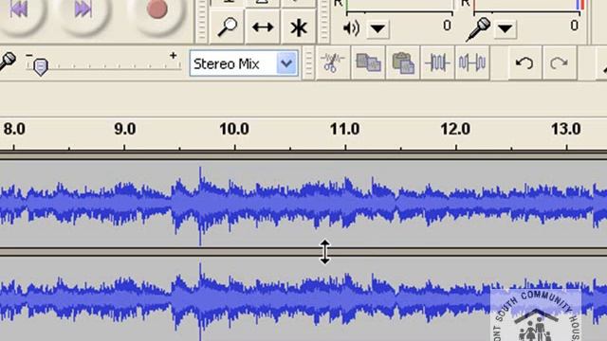
Task: Click the Paste clipboard icon
Action: [402, 63]
